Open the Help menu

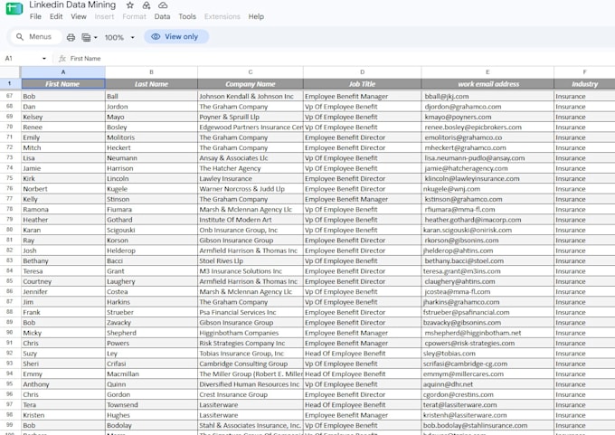click(x=256, y=16)
